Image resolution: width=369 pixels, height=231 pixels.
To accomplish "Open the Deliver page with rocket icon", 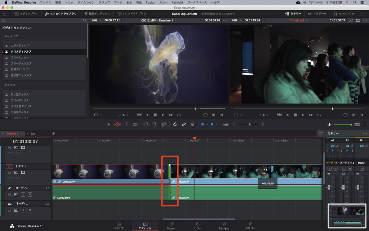I will [250, 226].
